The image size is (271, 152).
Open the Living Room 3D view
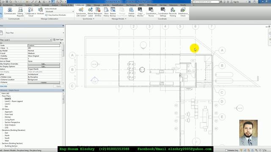10,119
